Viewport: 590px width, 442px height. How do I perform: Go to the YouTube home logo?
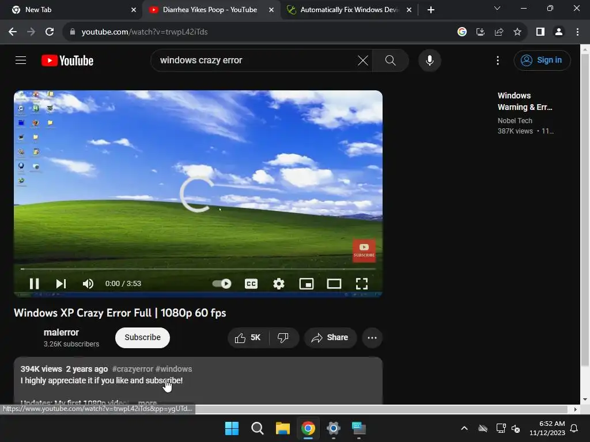67,60
